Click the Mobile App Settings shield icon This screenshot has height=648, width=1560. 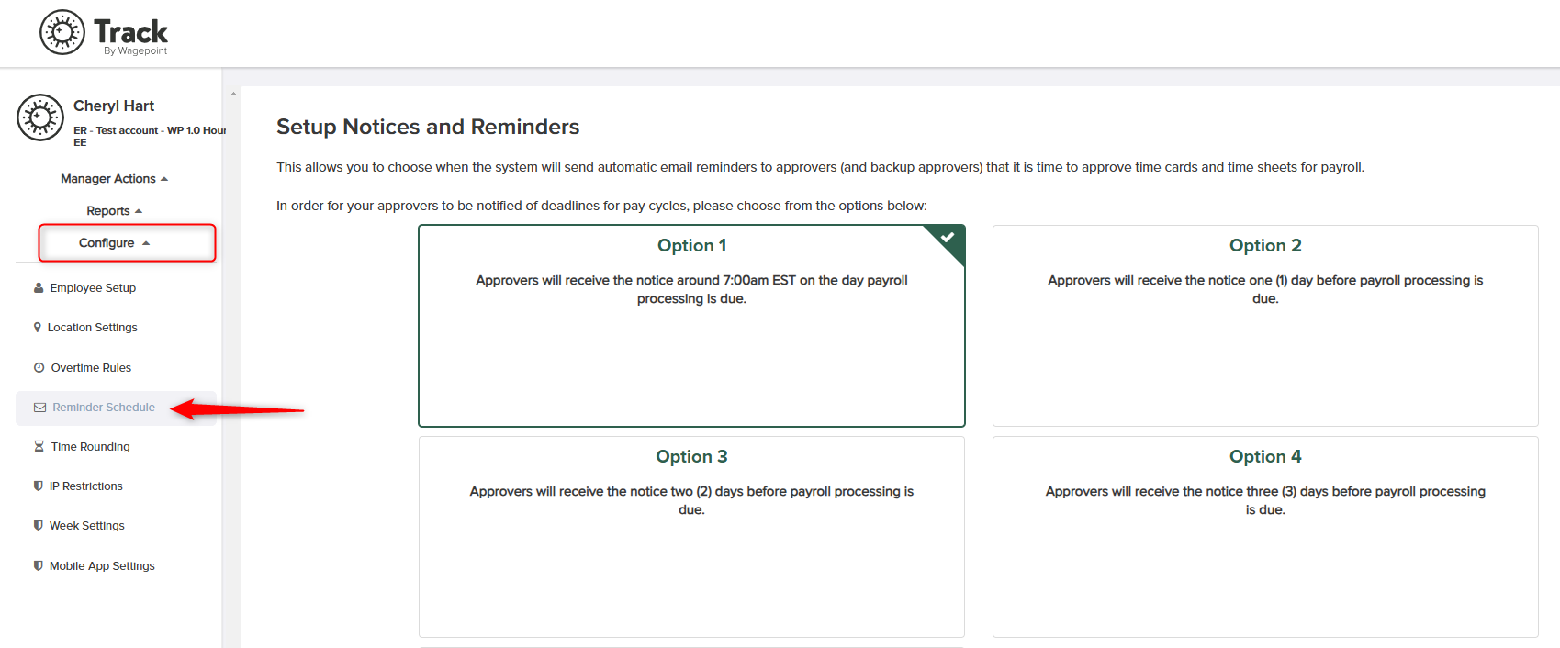point(38,566)
